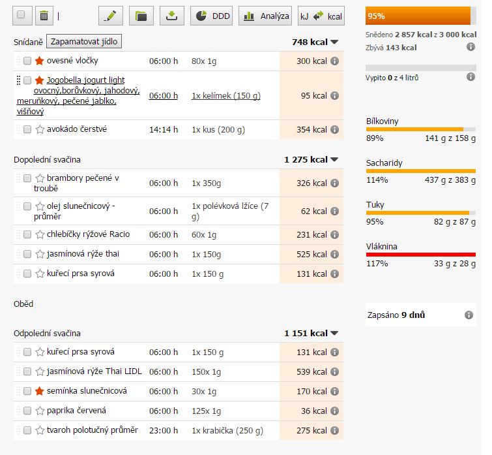Click the download tray icon button
Image resolution: width=492 pixels, height=455 pixels.
pyautogui.click(x=171, y=16)
